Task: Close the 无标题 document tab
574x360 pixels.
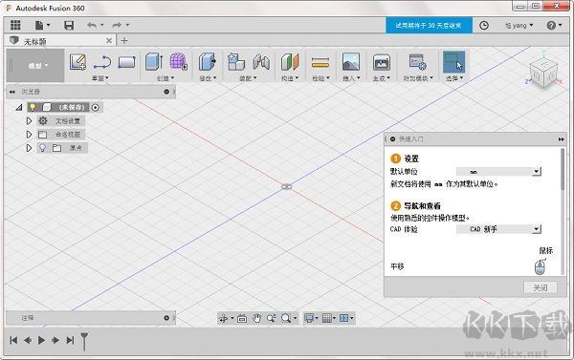Action: 109,40
